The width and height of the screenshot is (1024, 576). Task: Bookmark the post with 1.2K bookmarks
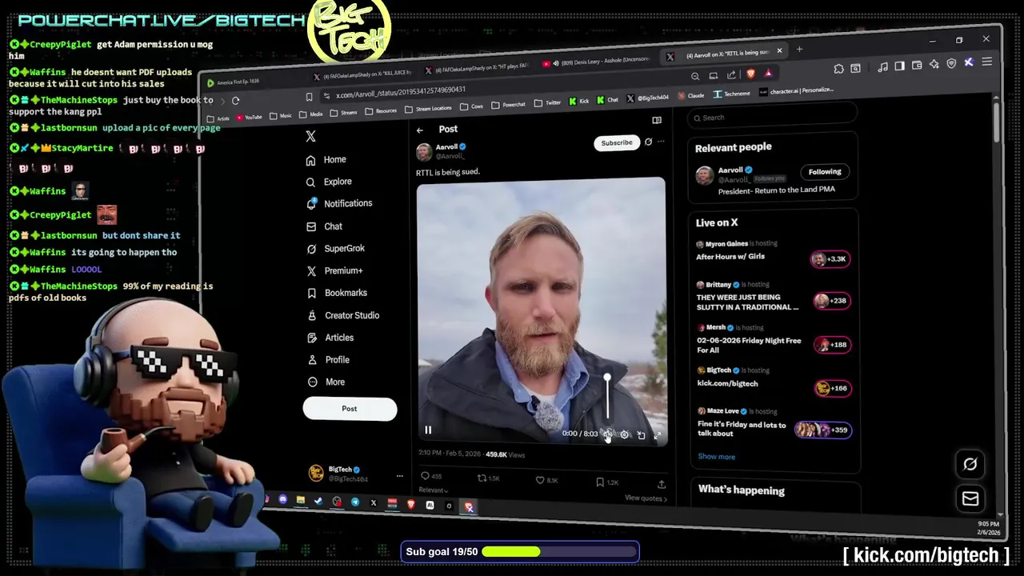click(607, 482)
